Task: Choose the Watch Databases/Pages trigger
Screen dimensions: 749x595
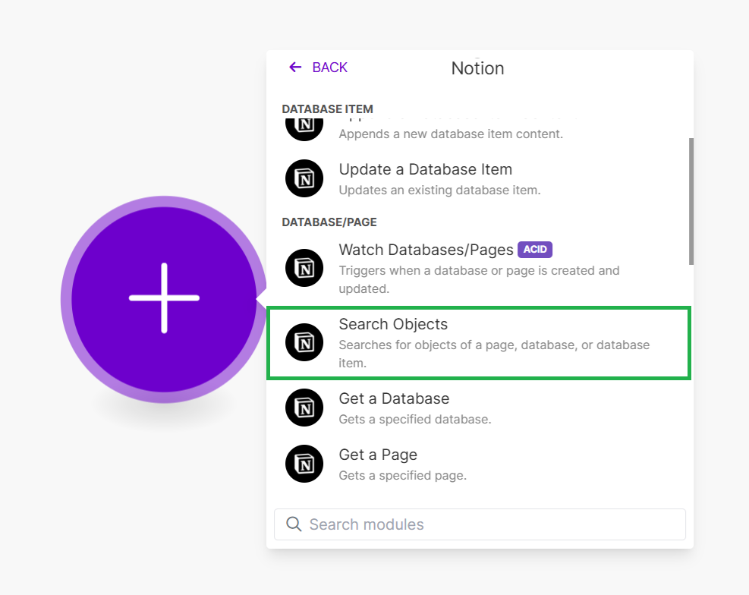Action: point(477,269)
